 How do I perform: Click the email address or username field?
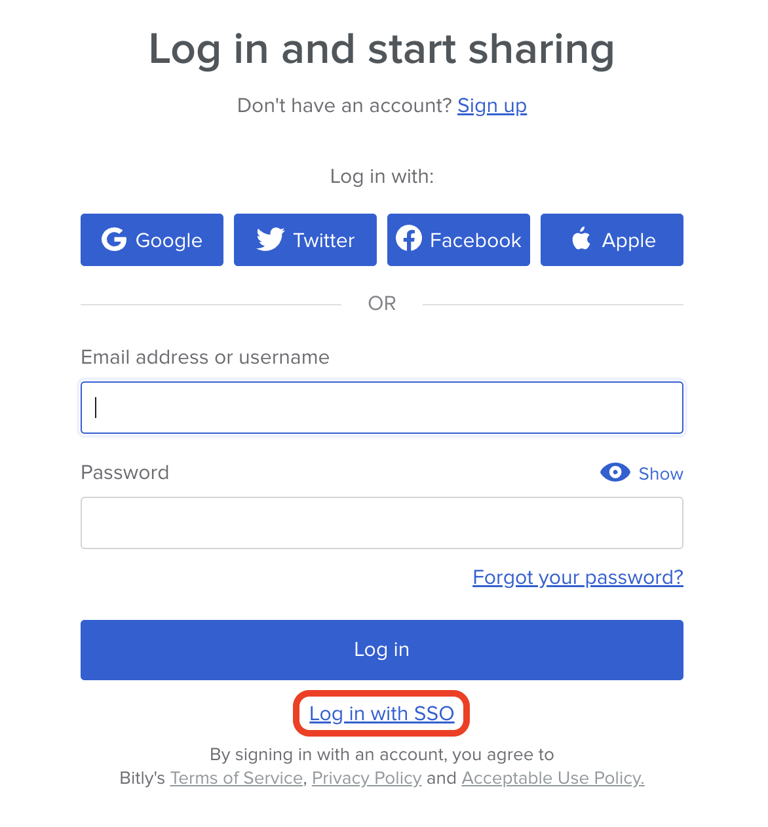click(381, 407)
